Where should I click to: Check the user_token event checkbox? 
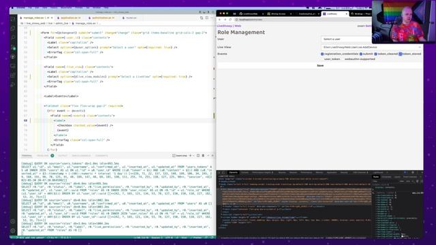point(322,59)
